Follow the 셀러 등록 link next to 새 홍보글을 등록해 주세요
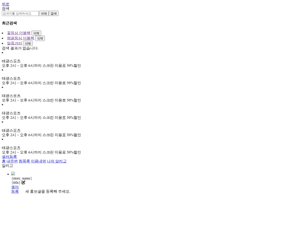 click(15, 189)
